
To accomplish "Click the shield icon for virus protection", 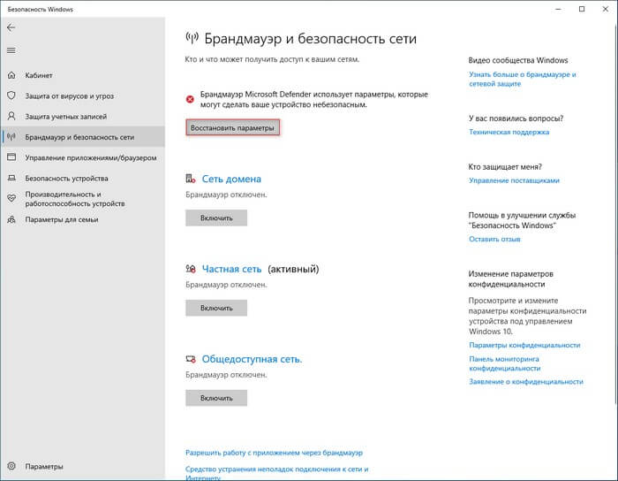I will coord(11,95).
